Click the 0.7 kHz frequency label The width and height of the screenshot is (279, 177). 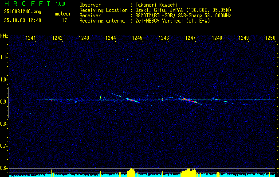pyautogui.click(x=4, y=146)
